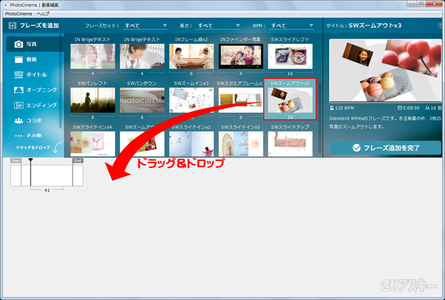Open the タイトル category

pyautogui.click(x=33, y=75)
